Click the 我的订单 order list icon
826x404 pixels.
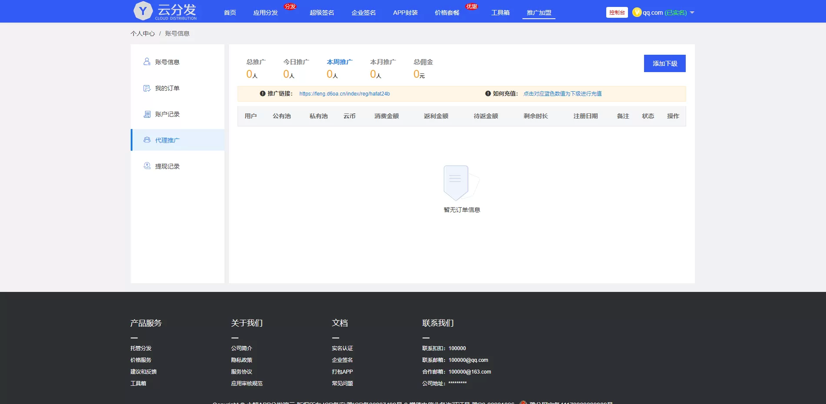147,88
